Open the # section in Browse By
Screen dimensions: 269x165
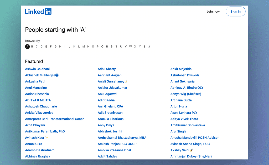pos(149,47)
